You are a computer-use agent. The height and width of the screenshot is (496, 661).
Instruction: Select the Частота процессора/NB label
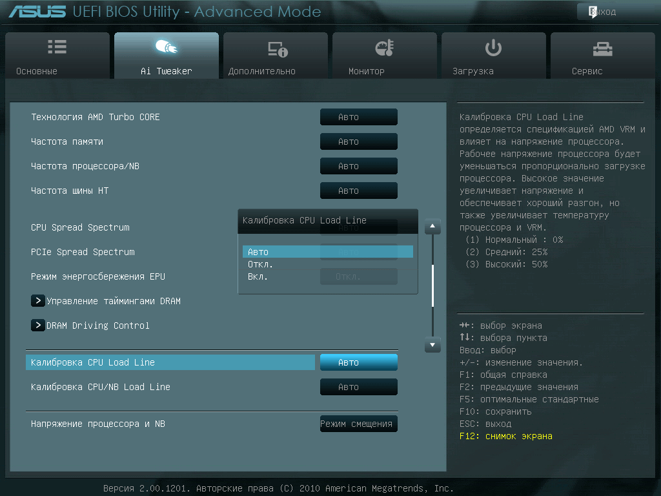[85, 166]
